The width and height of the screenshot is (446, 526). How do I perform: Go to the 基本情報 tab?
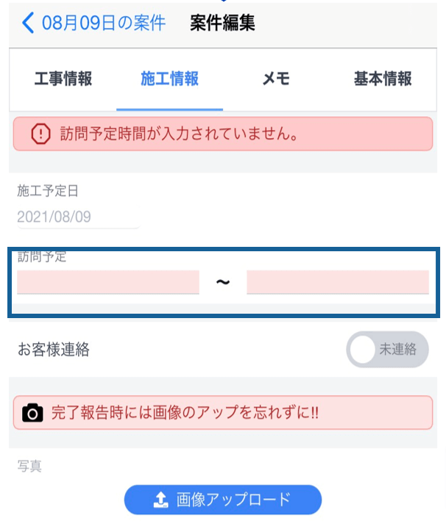[x=382, y=79]
